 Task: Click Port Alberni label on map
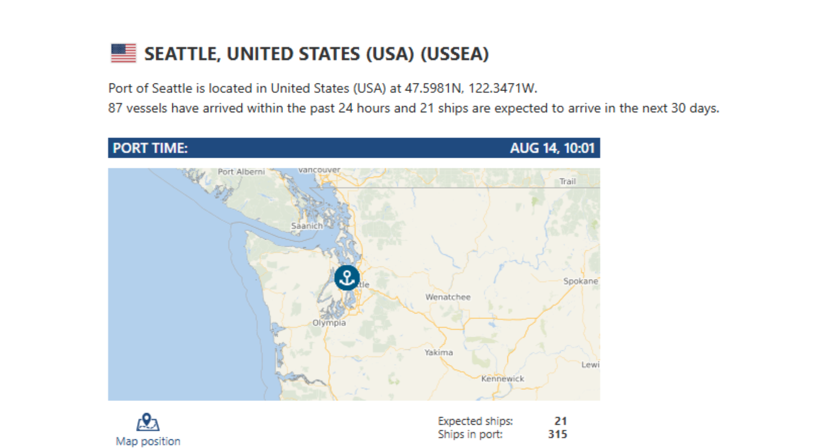coord(241,172)
